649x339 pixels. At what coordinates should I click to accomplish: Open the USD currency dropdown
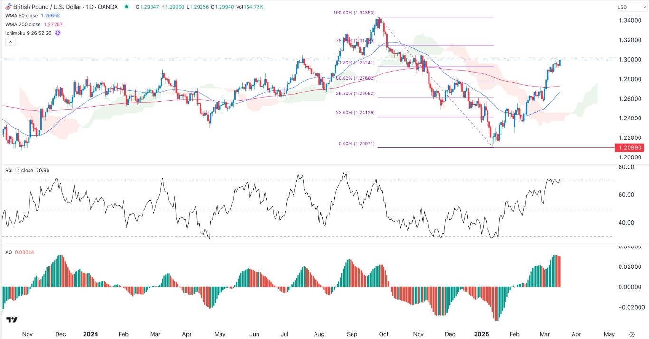click(625, 7)
